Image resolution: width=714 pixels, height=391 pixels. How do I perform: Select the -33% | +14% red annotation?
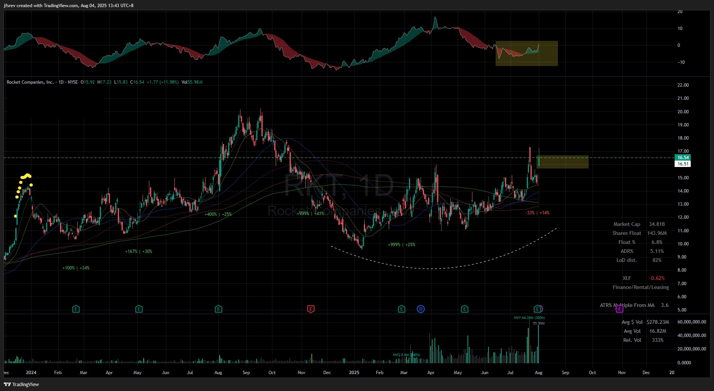click(x=537, y=213)
